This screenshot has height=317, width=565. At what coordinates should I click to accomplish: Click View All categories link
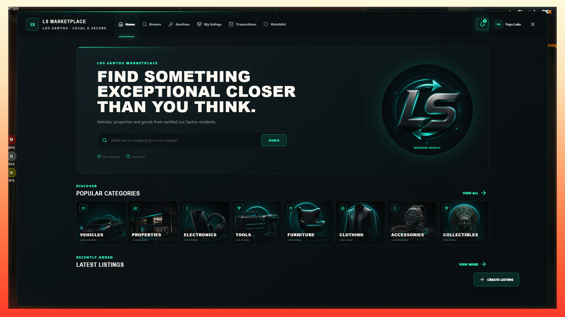(x=474, y=193)
